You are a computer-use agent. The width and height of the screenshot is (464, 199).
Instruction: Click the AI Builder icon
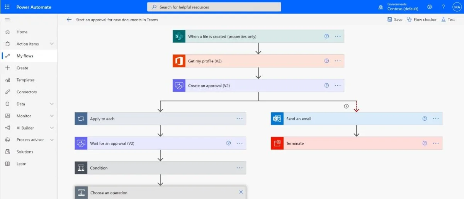pyautogui.click(x=7, y=128)
